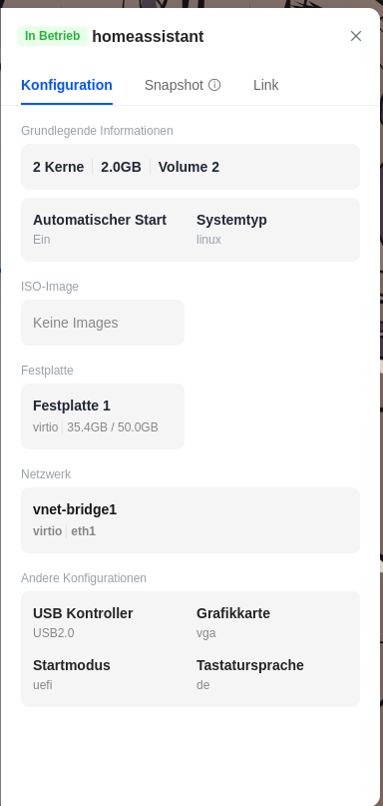Click the Tastatursprache de entry

(250, 674)
